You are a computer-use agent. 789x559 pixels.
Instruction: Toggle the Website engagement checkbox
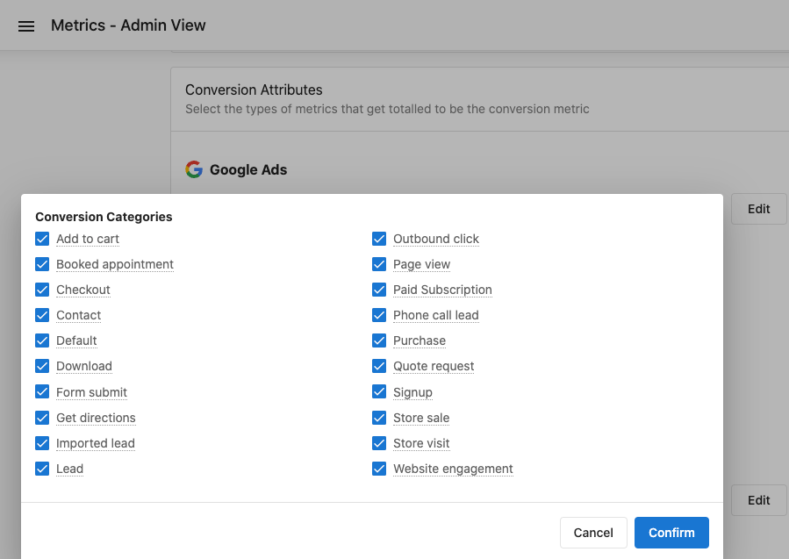pyautogui.click(x=379, y=469)
